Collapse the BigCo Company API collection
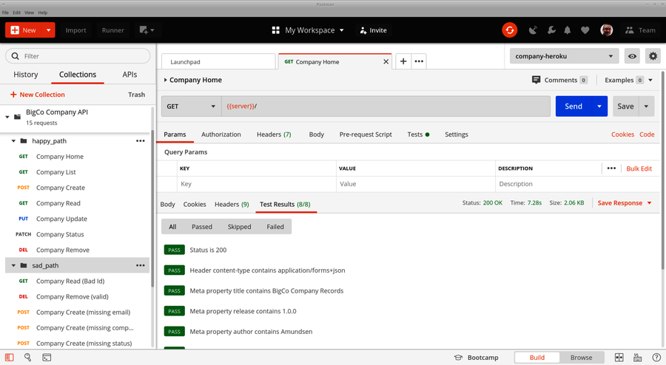This screenshot has width=666, height=365. [7, 117]
